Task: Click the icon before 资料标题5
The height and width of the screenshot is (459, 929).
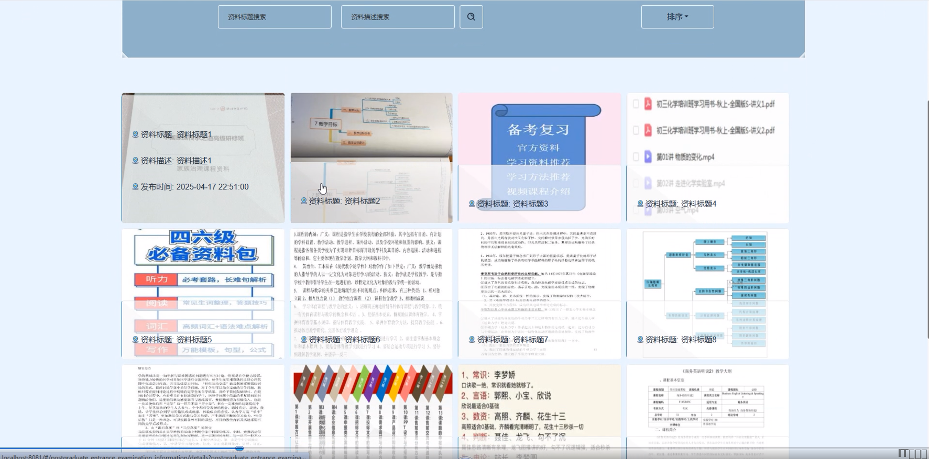Action: pos(135,340)
